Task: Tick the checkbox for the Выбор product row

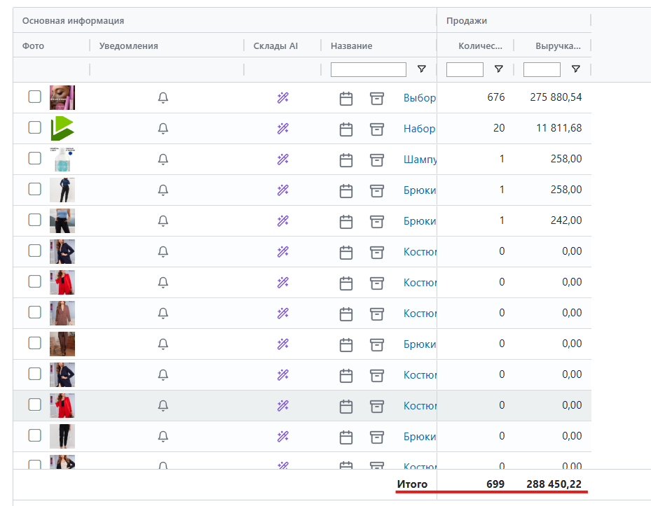Action: [x=34, y=97]
